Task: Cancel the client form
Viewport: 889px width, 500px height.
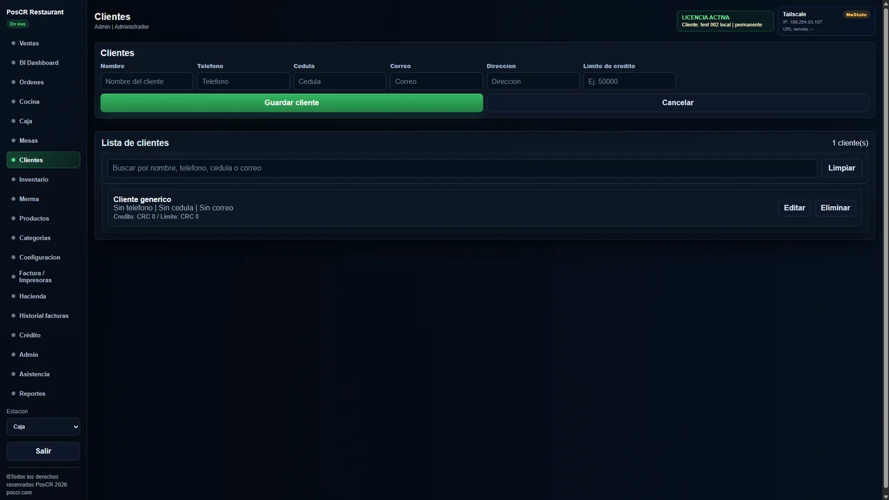Action: point(678,103)
